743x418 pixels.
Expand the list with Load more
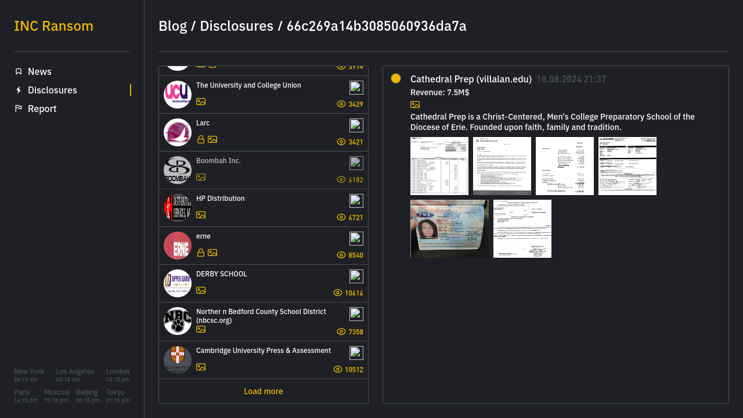point(264,391)
